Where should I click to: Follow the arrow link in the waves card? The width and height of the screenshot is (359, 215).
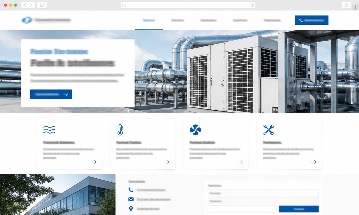[94, 162]
